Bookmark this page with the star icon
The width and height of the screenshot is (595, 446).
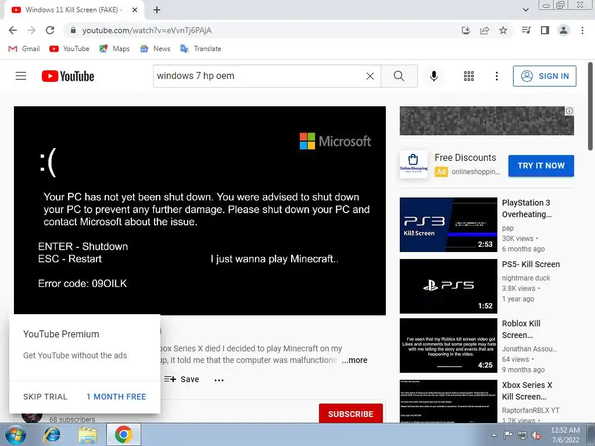click(x=503, y=30)
